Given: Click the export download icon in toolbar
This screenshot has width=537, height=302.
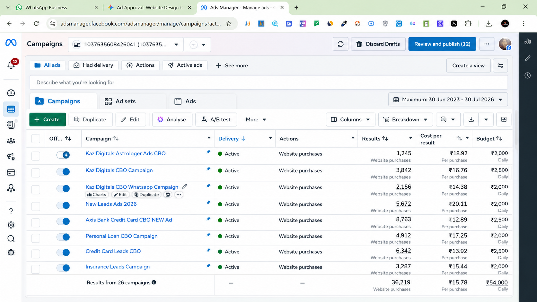Looking at the screenshot, I should click(x=471, y=119).
